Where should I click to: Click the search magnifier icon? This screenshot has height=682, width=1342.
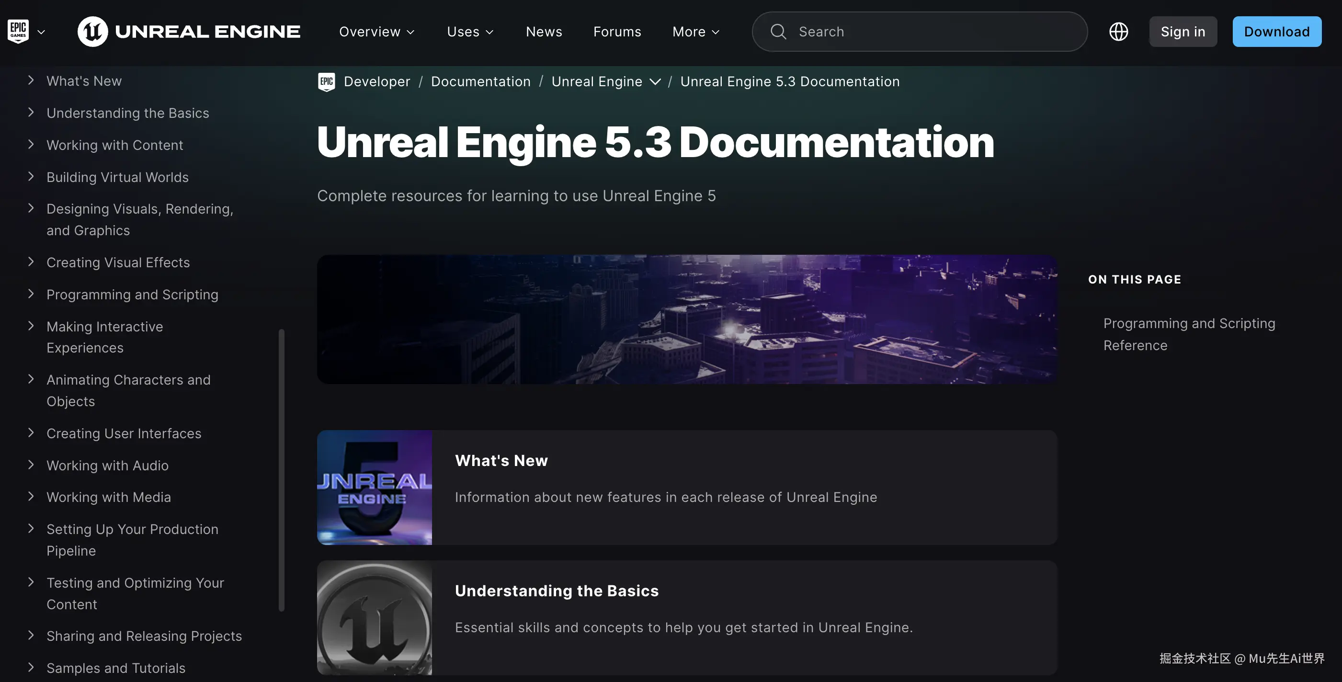tap(778, 31)
